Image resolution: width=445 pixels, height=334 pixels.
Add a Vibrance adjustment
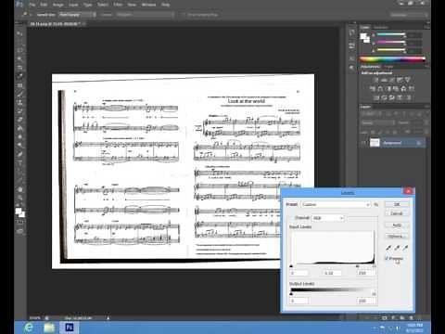coord(408,80)
